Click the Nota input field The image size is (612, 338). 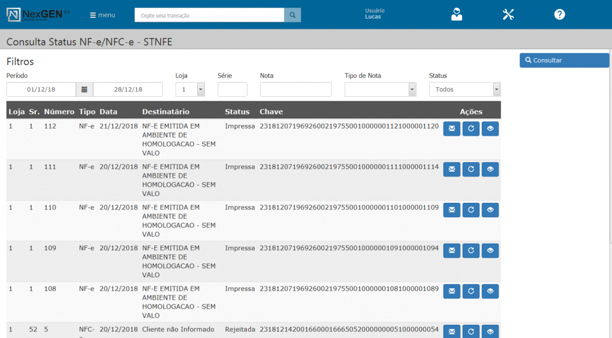click(x=295, y=90)
